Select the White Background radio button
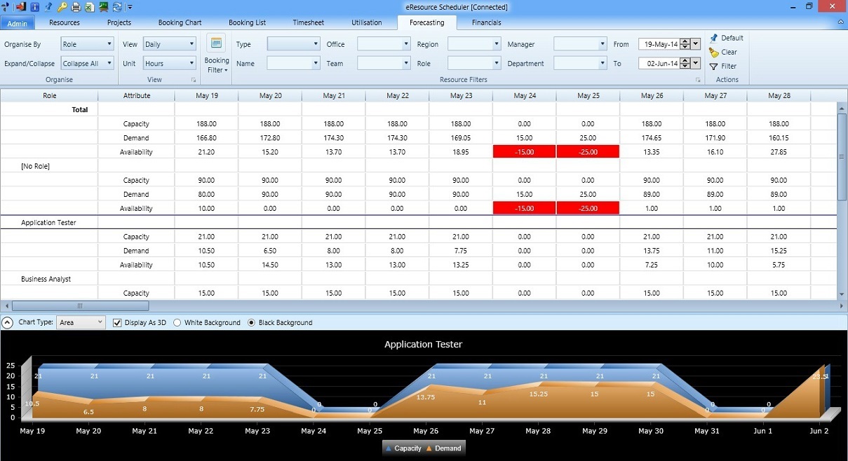848x461 pixels. coord(177,323)
